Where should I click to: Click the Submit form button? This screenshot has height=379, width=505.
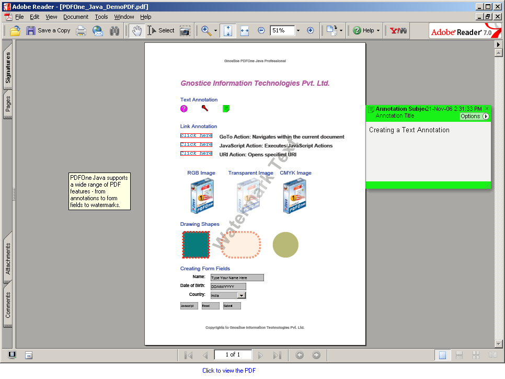coord(232,306)
